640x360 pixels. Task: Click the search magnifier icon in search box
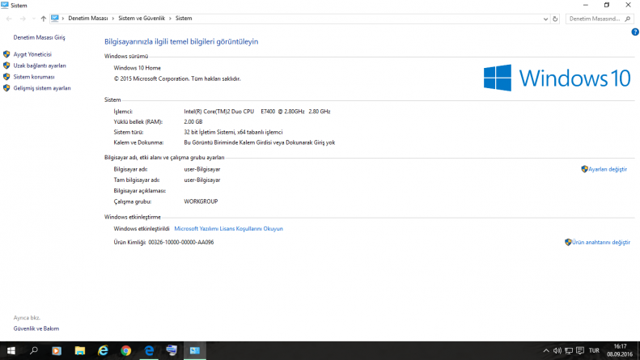pyautogui.click(x=628, y=19)
